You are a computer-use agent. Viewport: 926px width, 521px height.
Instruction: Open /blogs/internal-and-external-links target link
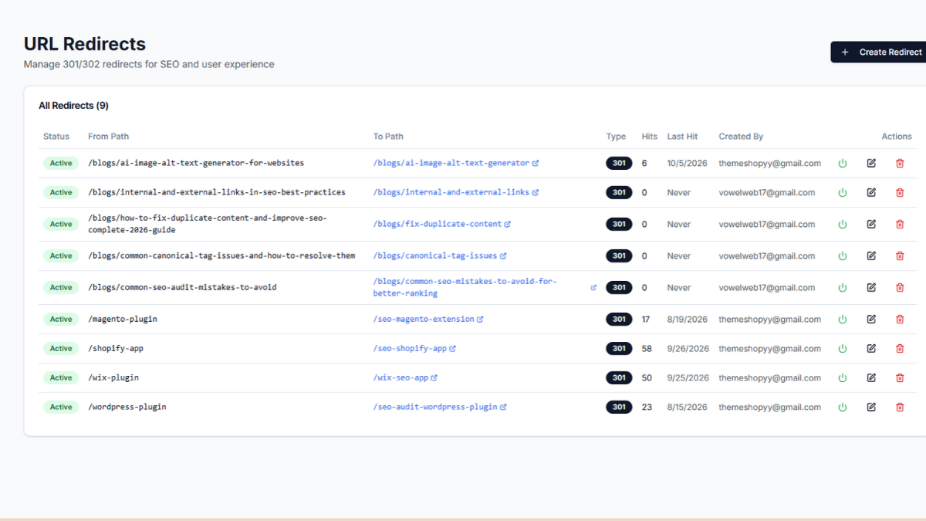tap(456, 192)
